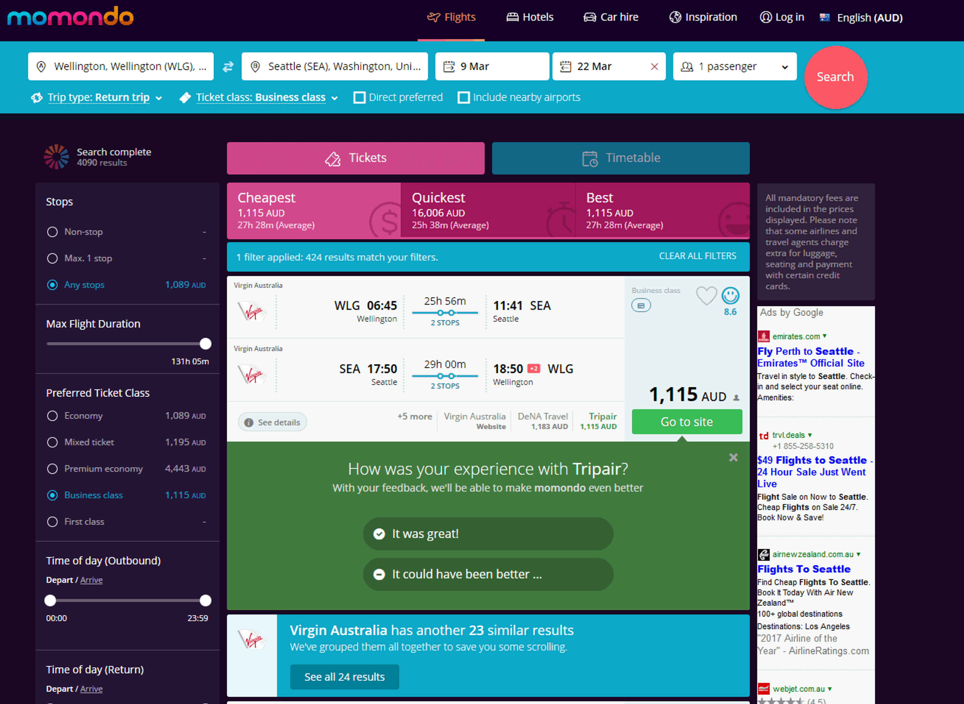Click the Australian flag language icon

[824, 18]
